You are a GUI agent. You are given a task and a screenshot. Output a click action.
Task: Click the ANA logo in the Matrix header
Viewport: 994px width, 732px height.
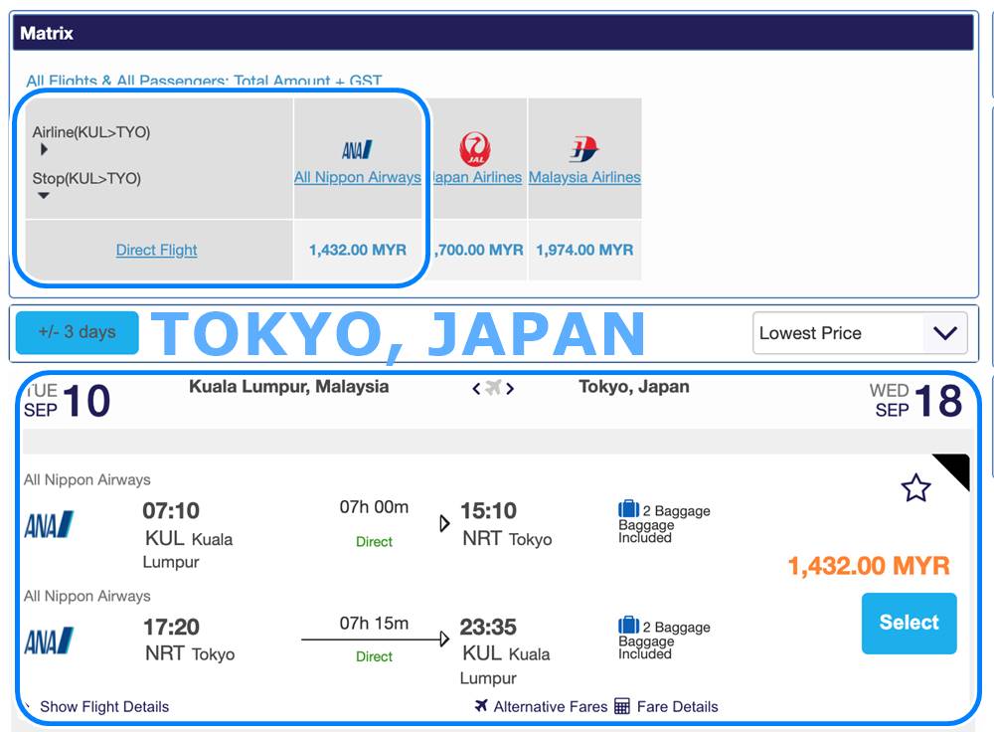(357, 150)
